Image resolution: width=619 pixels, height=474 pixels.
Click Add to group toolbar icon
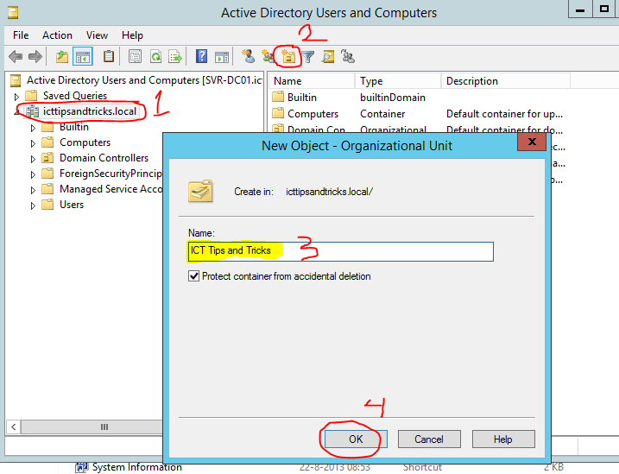(x=348, y=56)
